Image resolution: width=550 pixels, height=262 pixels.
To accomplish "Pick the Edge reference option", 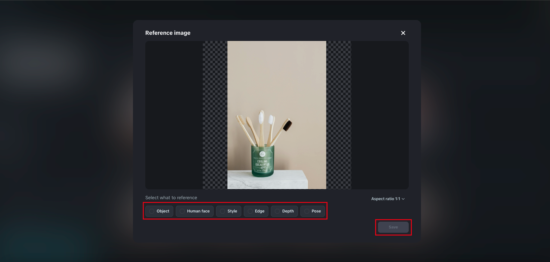I will pos(256,211).
